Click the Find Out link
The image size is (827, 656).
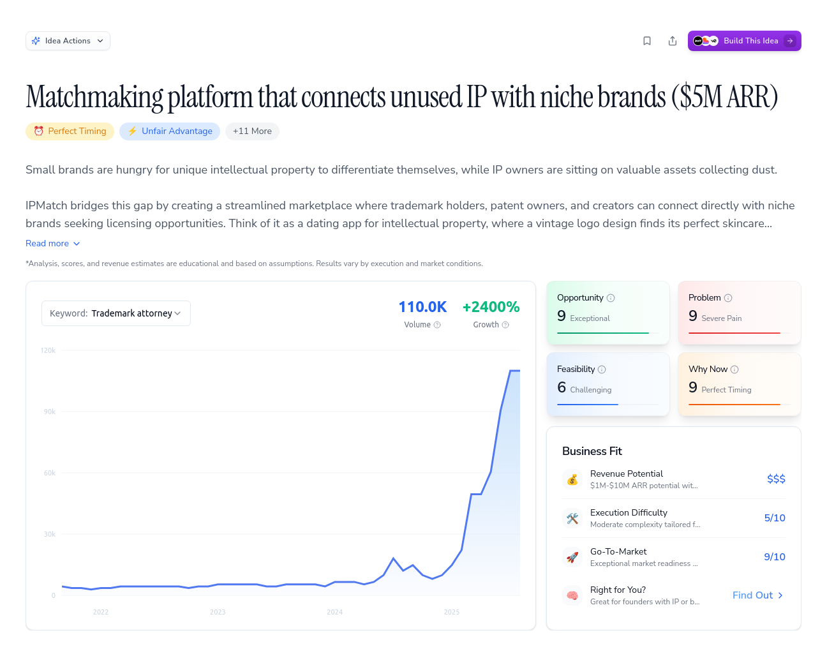[x=757, y=595]
